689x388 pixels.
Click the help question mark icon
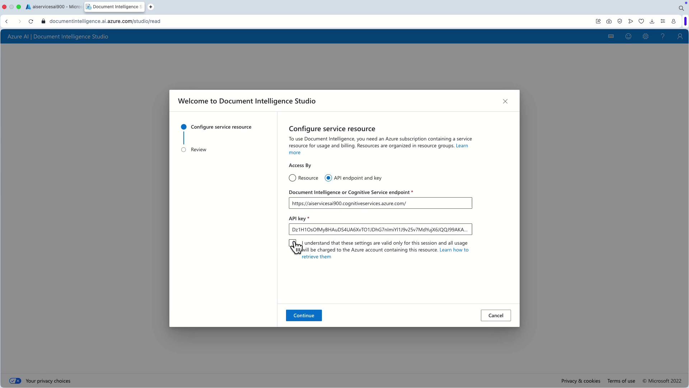click(662, 36)
